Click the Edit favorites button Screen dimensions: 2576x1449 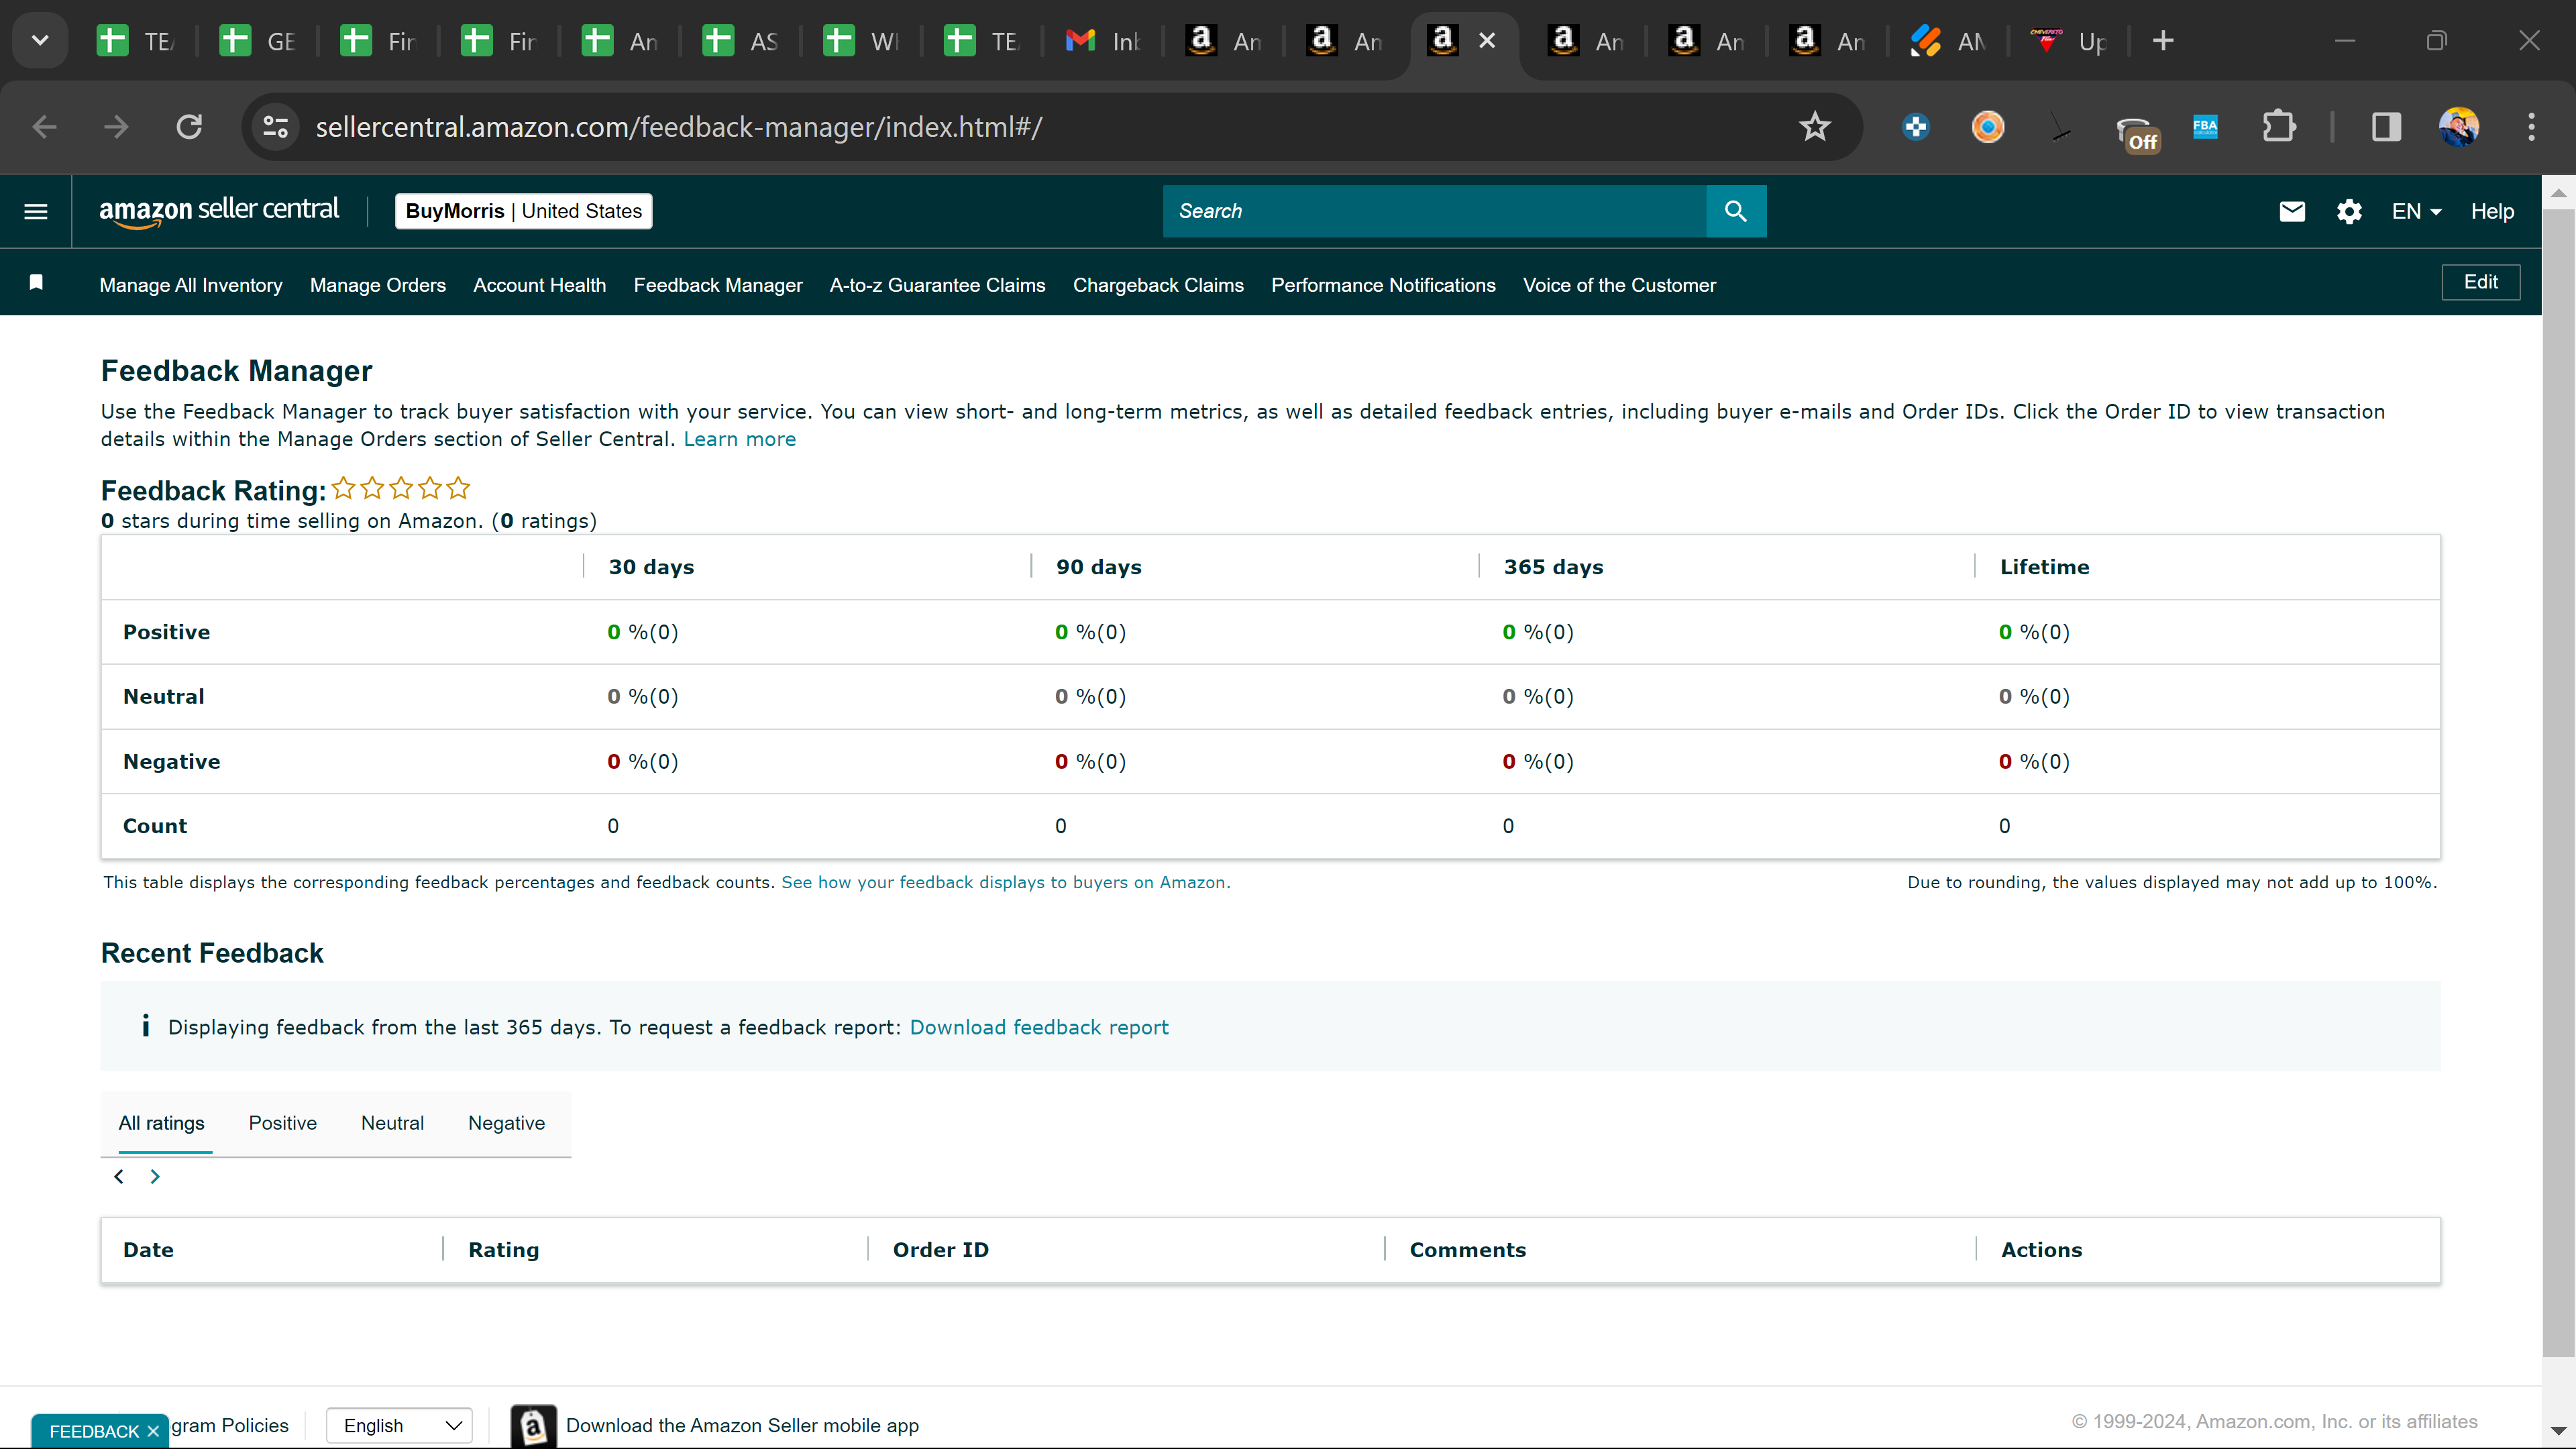pyautogui.click(x=2480, y=282)
